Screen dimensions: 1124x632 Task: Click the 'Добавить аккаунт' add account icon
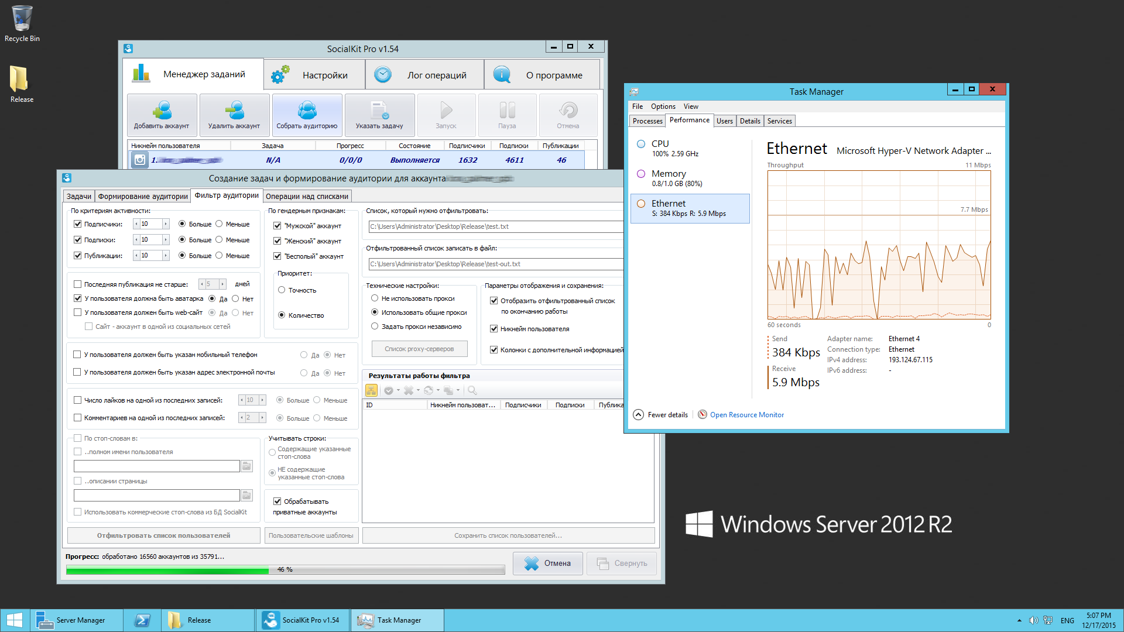tap(162, 110)
